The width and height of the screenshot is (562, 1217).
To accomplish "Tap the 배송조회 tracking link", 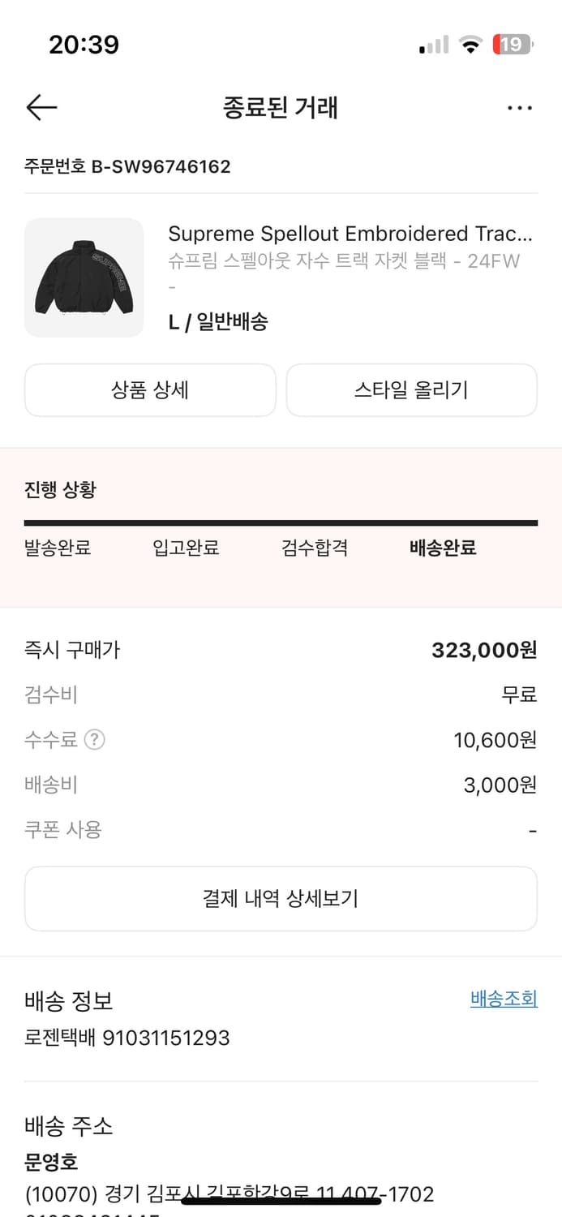I will pyautogui.click(x=503, y=999).
